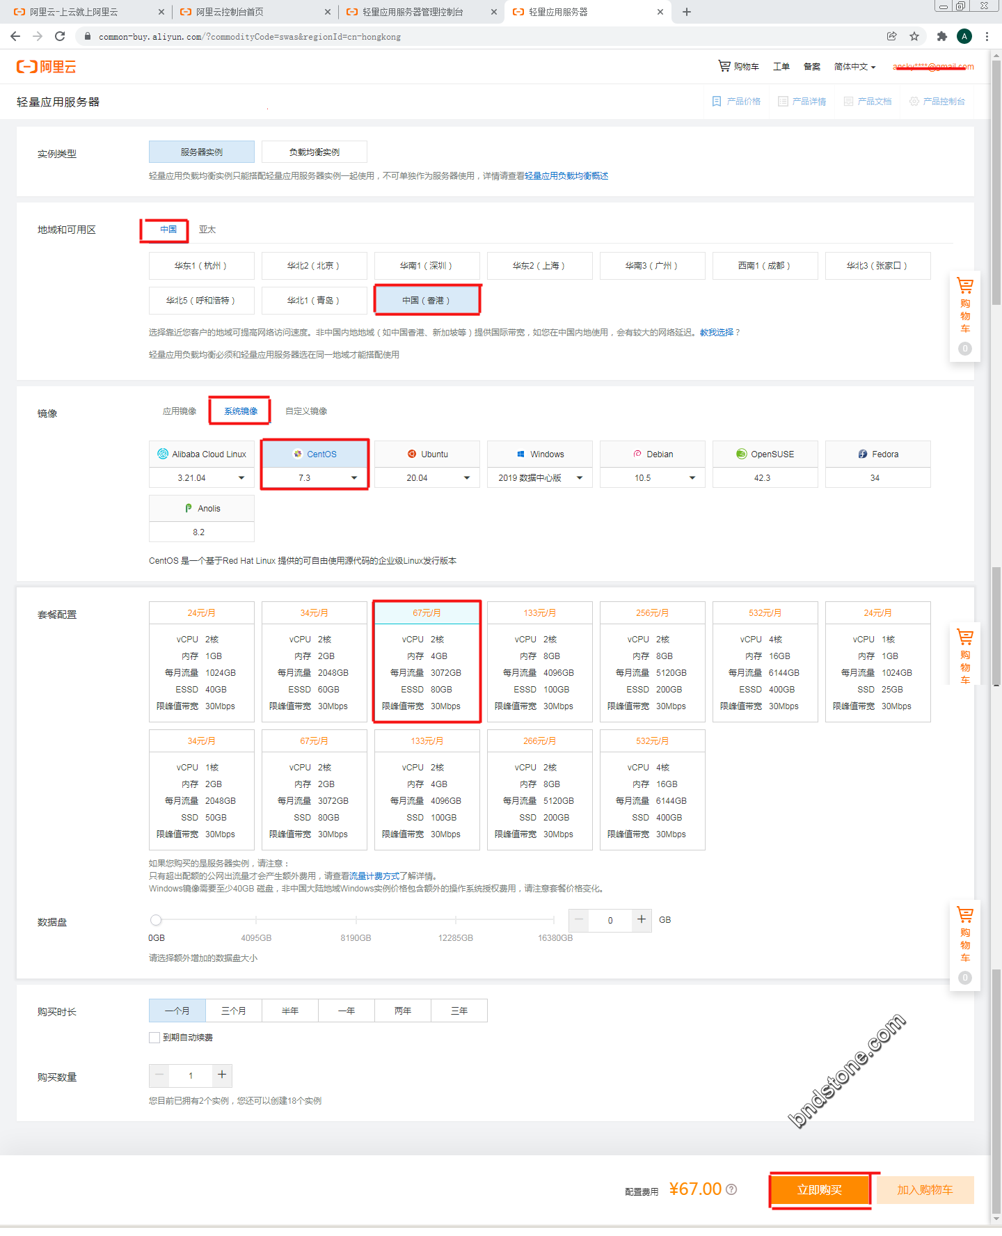The width and height of the screenshot is (1002, 1236).
Task: Switch to the 系统镜像 tab
Action: click(241, 411)
